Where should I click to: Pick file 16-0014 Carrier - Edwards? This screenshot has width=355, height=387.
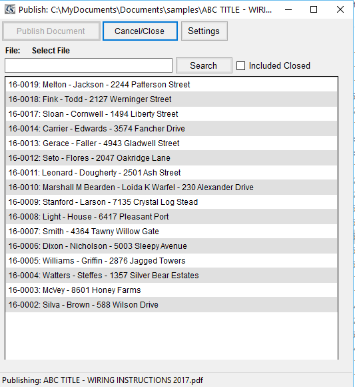pyautogui.click(x=171, y=129)
